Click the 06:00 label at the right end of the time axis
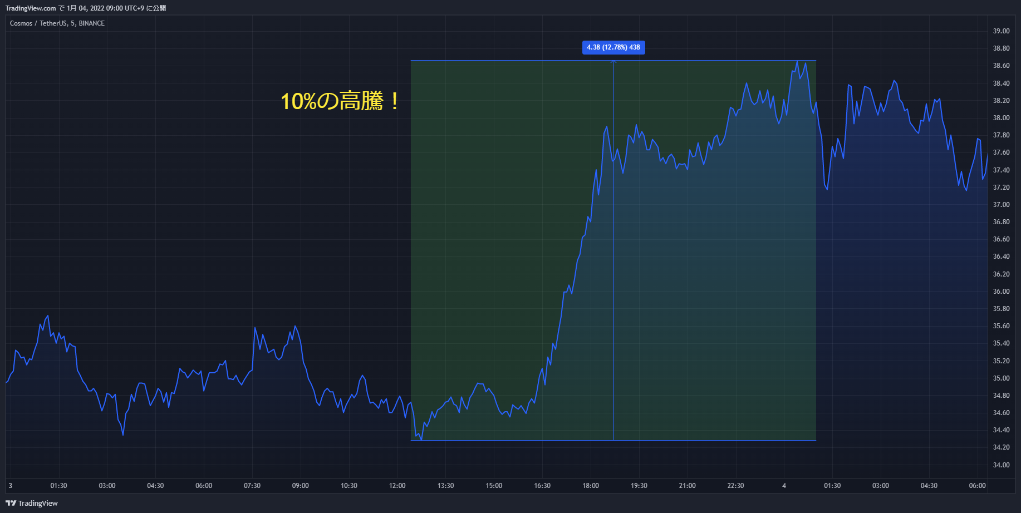 pyautogui.click(x=977, y=486)
